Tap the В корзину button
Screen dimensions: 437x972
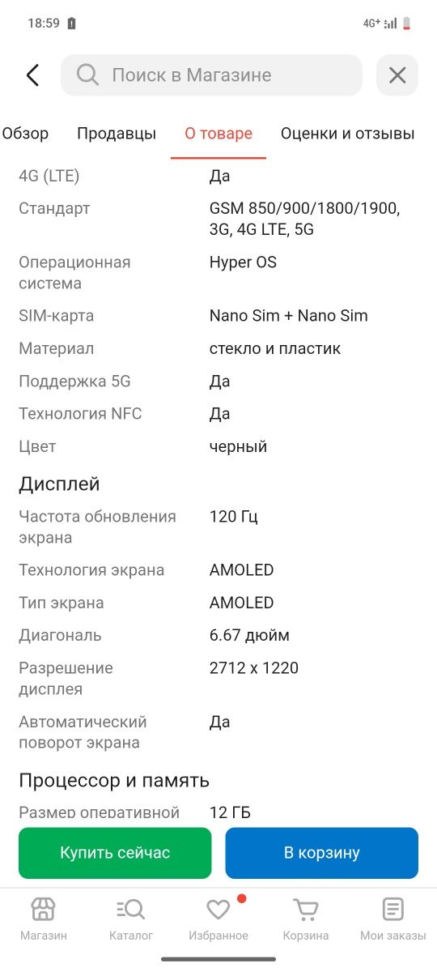[x=322, y=853]
